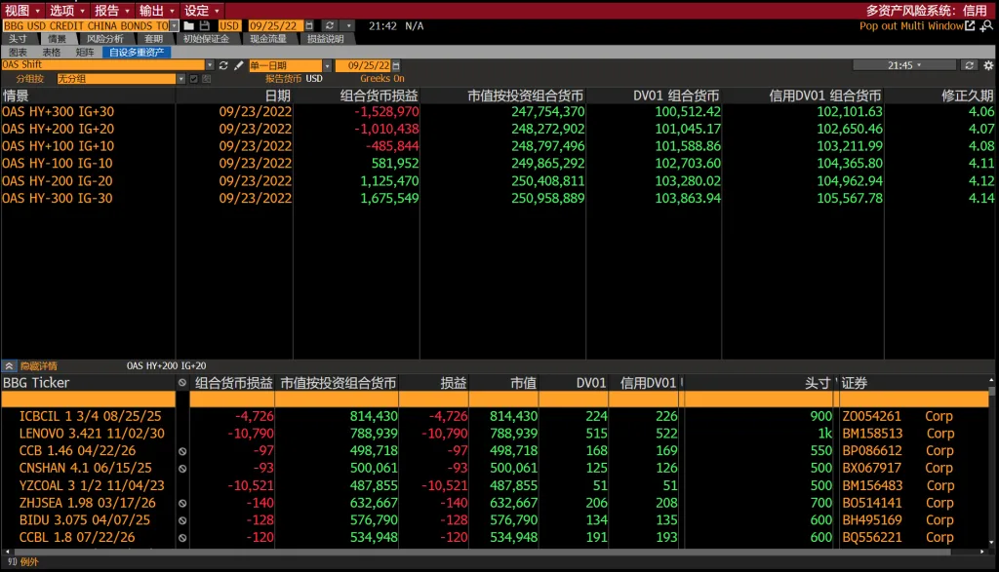The height and width of the screenshot is (572, 999).
Task: Click the Greeks On toggle text
Action: [382, 78]
